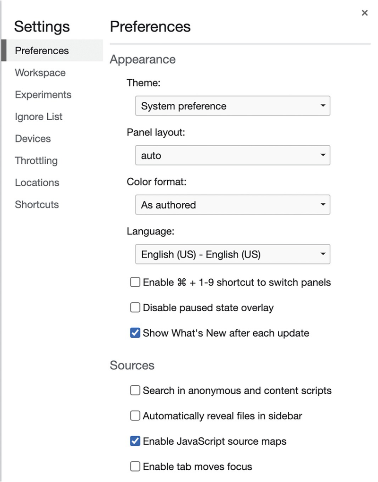Change the Language dropdown selection
Screen dimensions: 378x482
pos(232,255)
